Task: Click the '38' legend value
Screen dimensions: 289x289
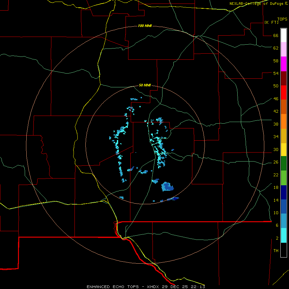Action: [276, 124]
